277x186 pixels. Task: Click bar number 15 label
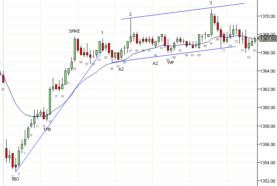tap(50, 122)
